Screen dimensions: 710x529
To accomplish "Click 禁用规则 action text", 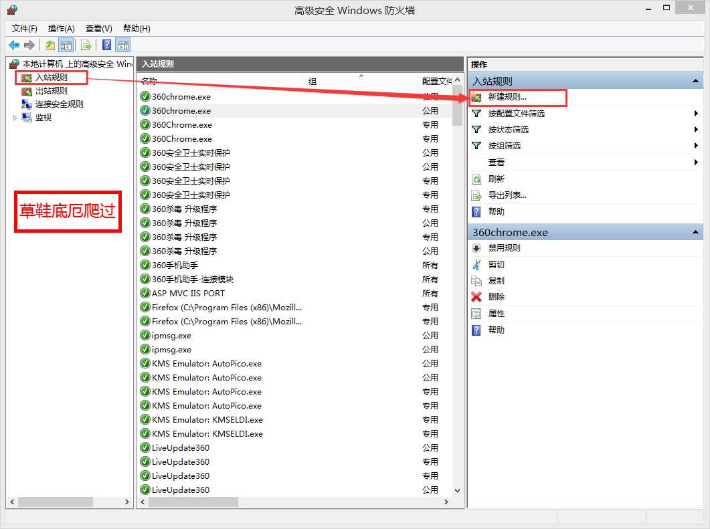I will [504, 248].
